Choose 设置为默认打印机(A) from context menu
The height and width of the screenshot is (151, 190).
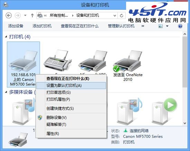point(71,86)
